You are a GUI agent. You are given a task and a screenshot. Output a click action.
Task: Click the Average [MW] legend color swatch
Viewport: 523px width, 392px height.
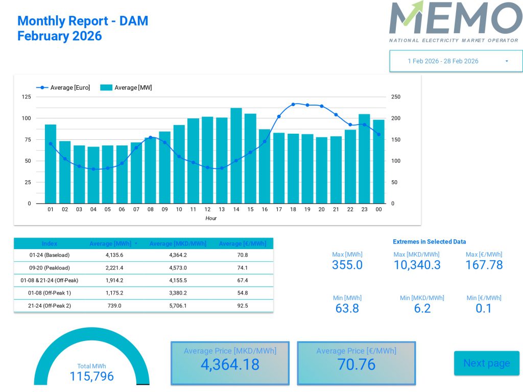click(106, 88)
